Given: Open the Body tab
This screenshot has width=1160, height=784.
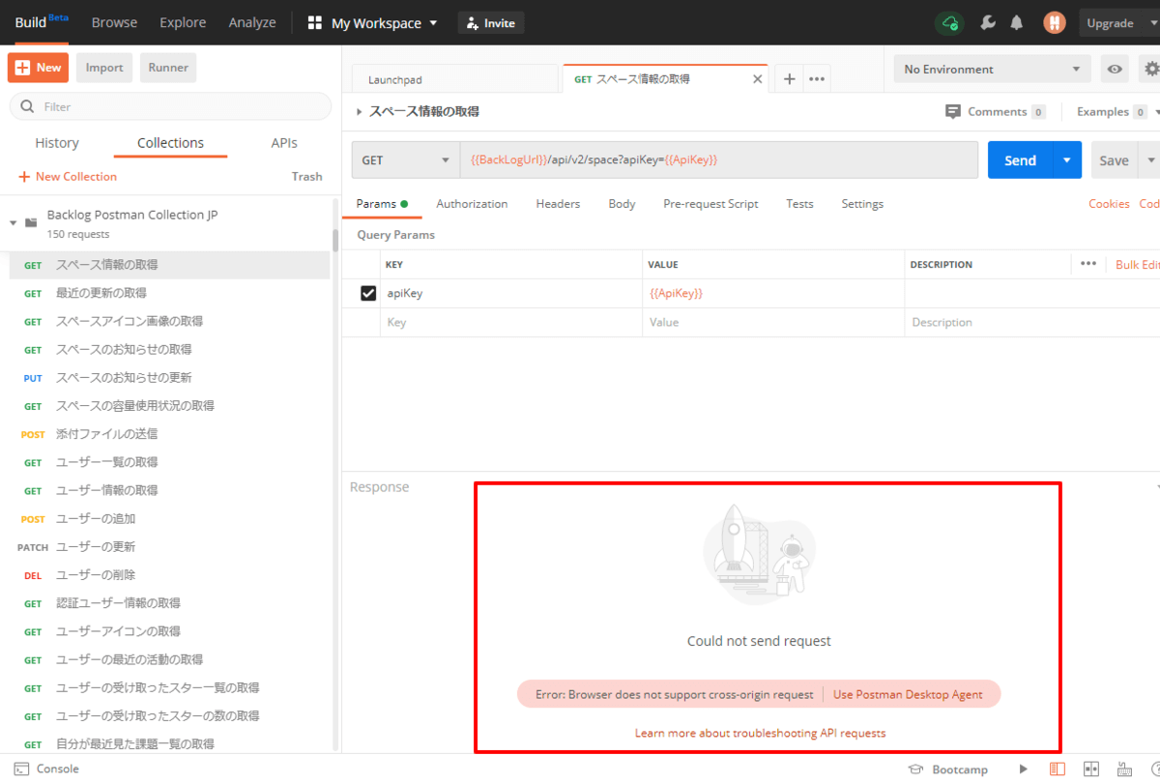Looking at the screenshot, I should point(622,204).
